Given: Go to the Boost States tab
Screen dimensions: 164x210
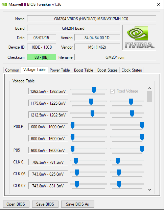Looking at the screenshot, I should click(x=108, y=70).
